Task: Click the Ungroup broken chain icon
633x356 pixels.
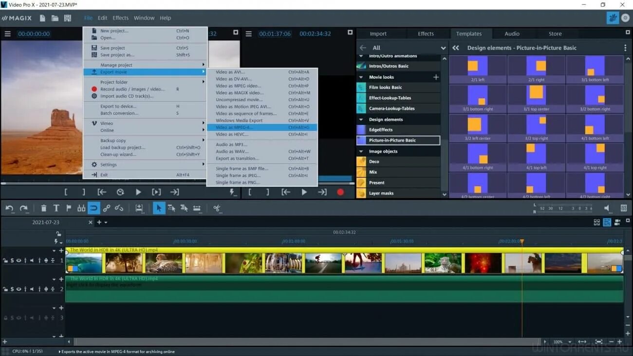Action: coord(119,208)
